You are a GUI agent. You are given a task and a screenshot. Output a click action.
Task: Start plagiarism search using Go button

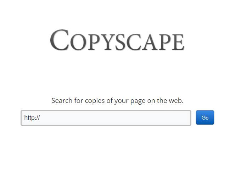click(x=205, y=117)
